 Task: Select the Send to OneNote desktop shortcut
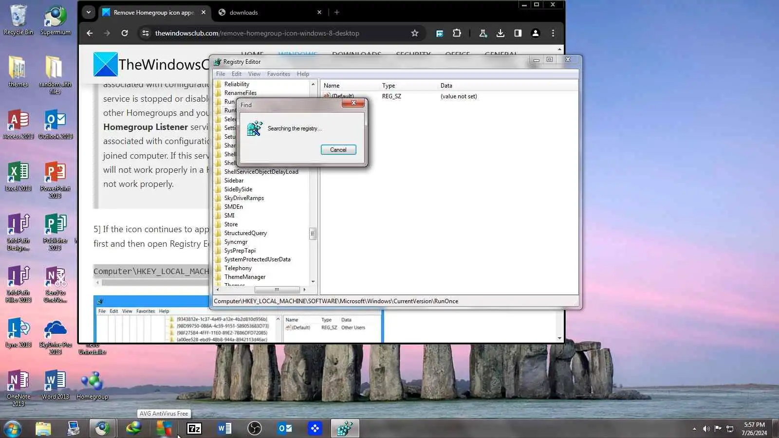point(55,284)
